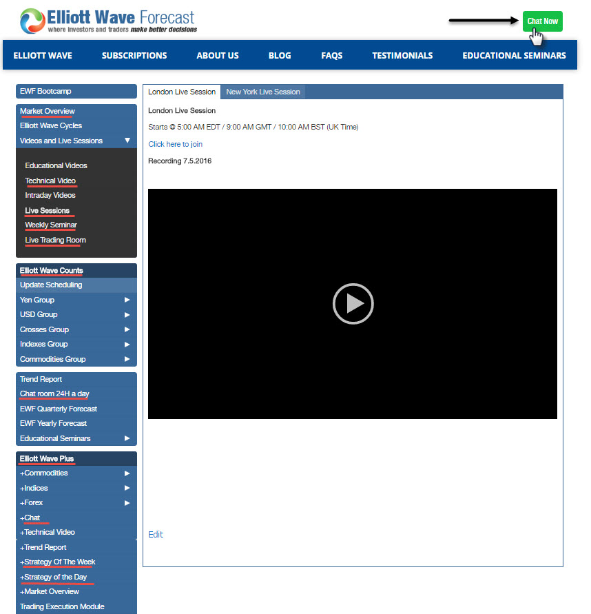
Task: Switch to New York Live Session tab
Action: point(263,92)
